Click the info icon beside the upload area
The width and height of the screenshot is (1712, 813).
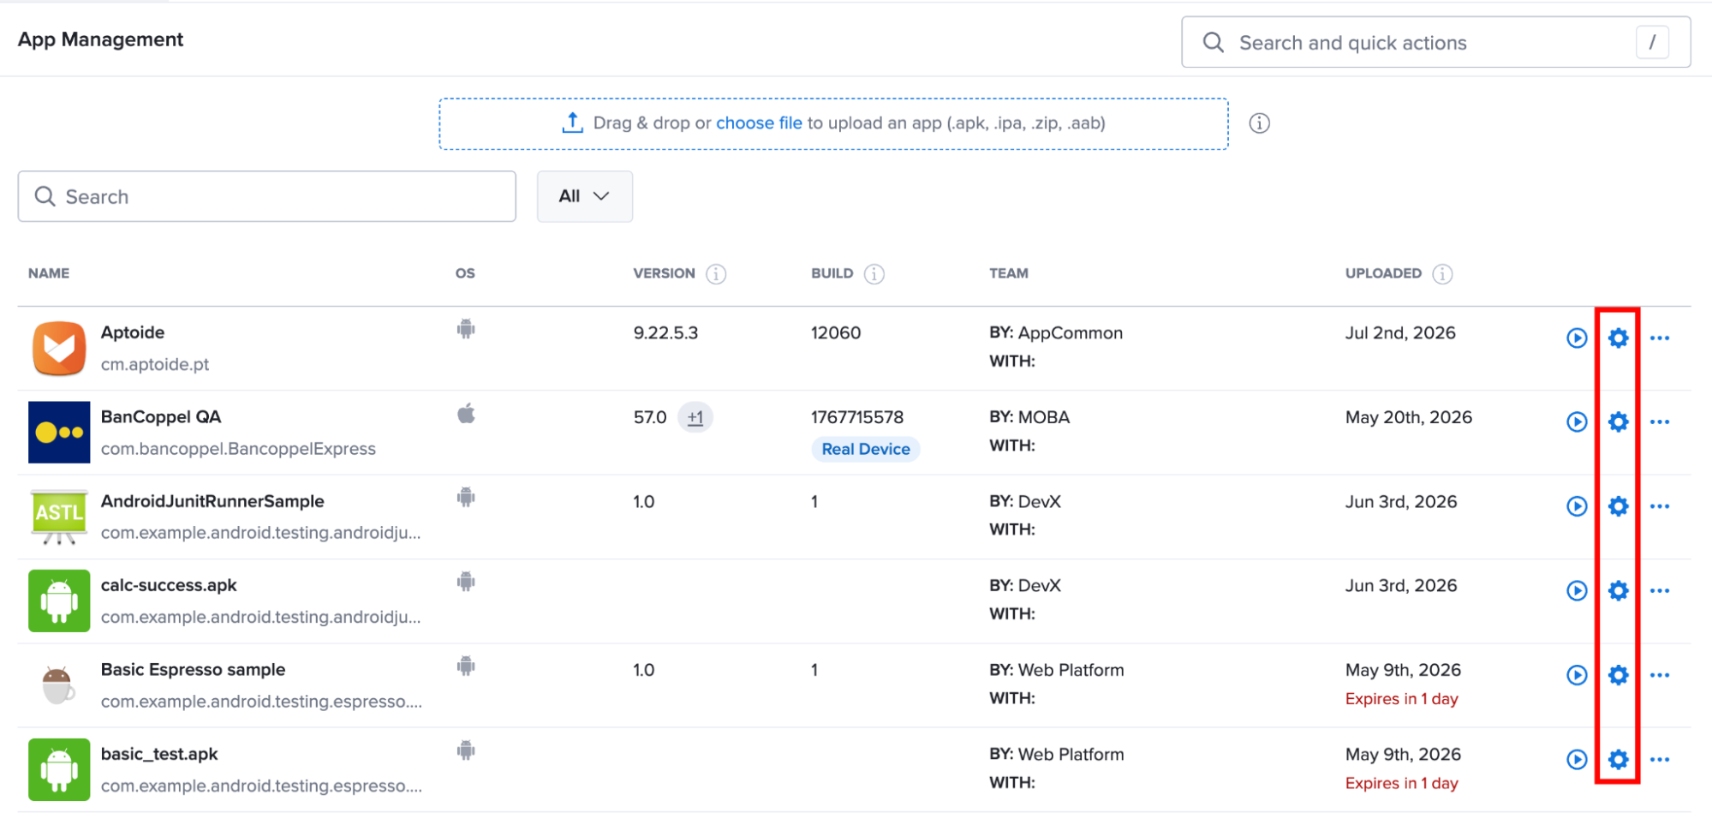pos(1259,123)
